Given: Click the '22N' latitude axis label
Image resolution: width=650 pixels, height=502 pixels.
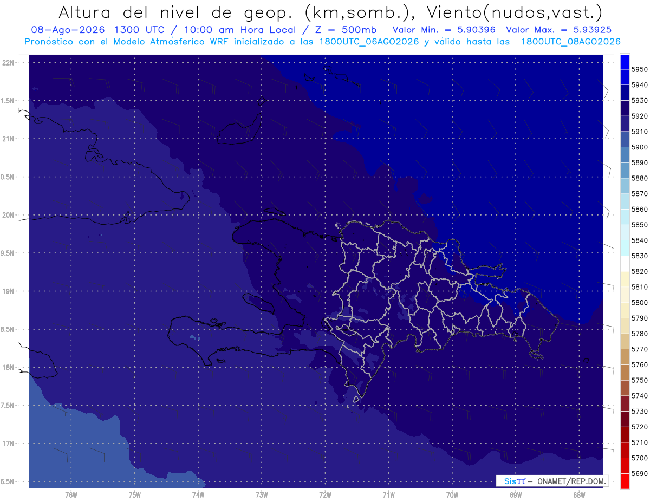Looking at the screenshot, I should point(8,63).
